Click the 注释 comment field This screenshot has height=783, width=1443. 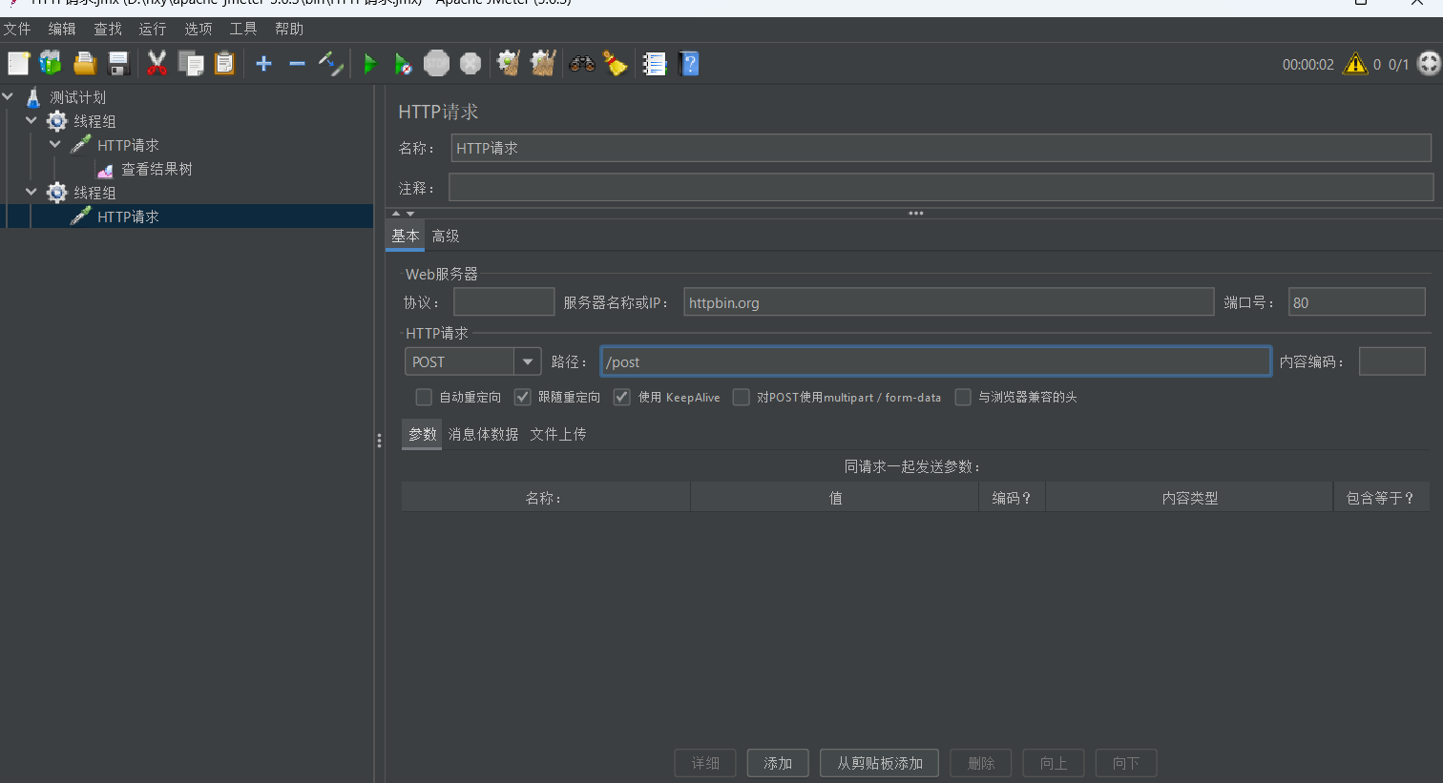(941, 188)
